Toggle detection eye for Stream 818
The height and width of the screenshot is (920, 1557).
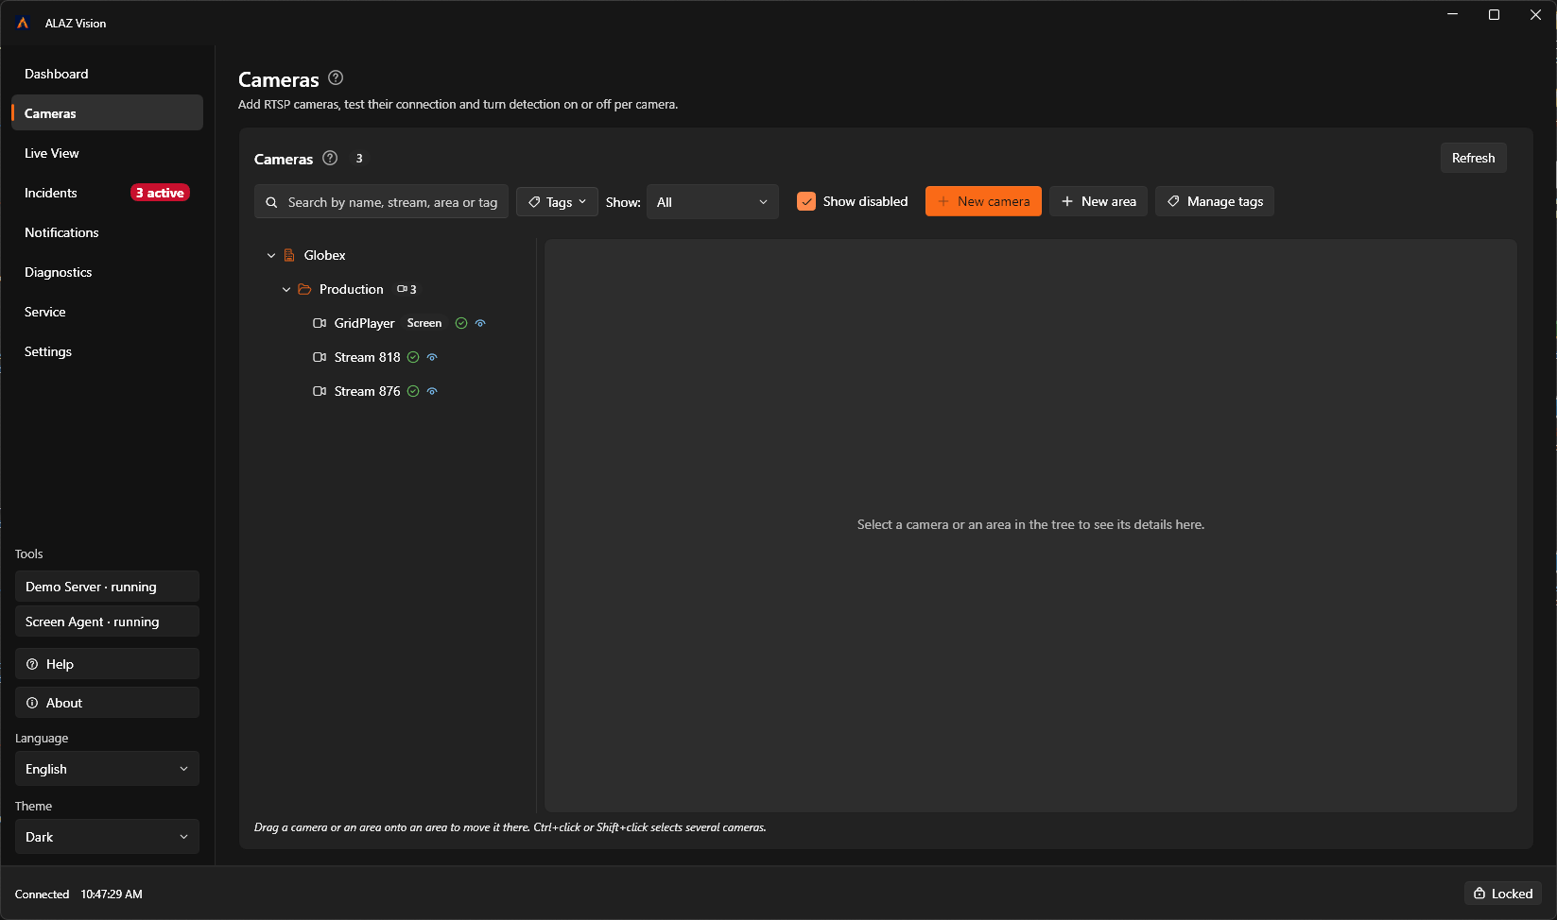(432, 357)
